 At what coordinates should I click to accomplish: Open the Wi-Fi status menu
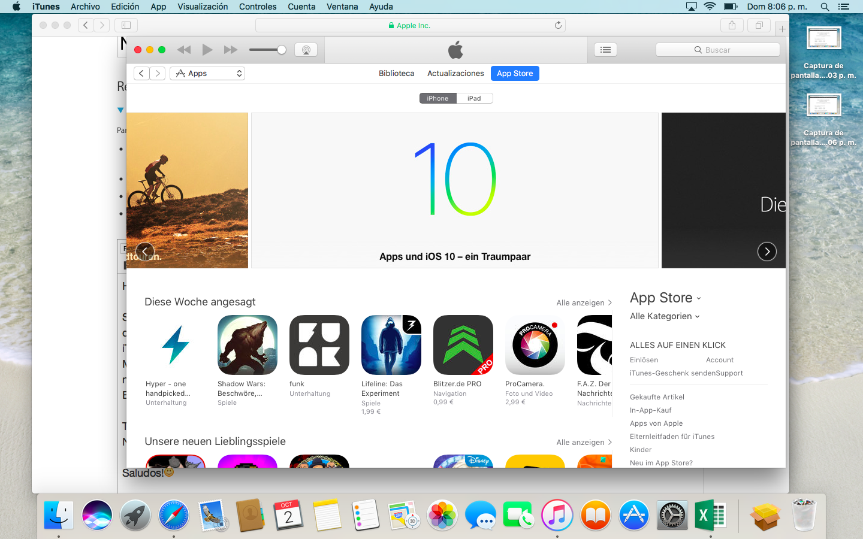(x=710, y=7)
